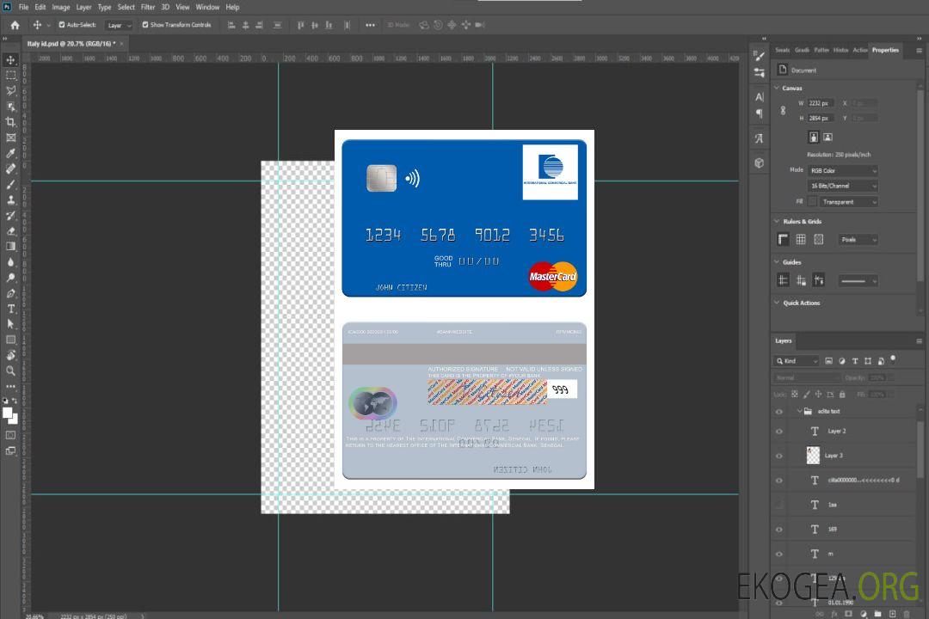This screenshot has height=619, width=929.
Task: Open the Transparent fill dropdown
Action: [x=848, y=202]
